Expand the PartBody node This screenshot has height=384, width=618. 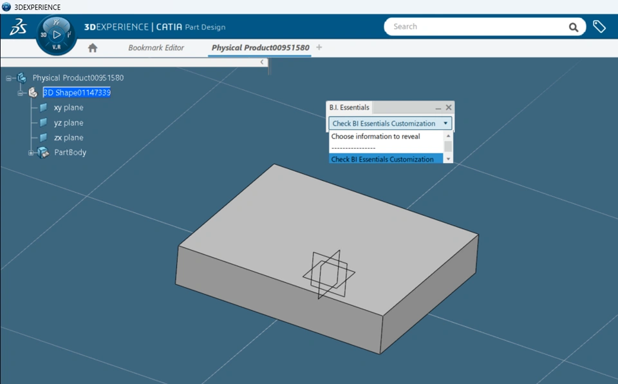pos(31,153)
